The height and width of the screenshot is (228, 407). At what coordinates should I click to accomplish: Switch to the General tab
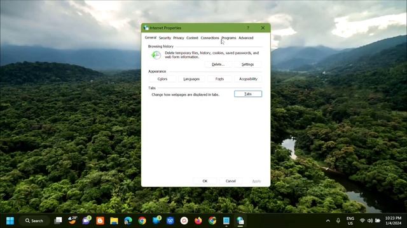(x=151, y=37)
